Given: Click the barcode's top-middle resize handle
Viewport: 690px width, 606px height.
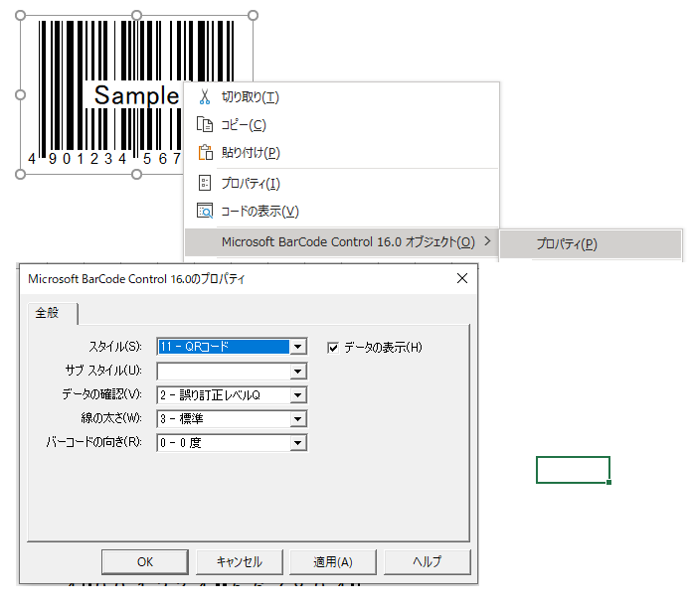Looking at the screenshot, I should click(x=136, y=16).
